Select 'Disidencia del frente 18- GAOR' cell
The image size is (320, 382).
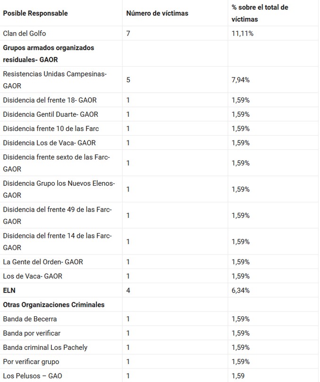pos(50,100)
